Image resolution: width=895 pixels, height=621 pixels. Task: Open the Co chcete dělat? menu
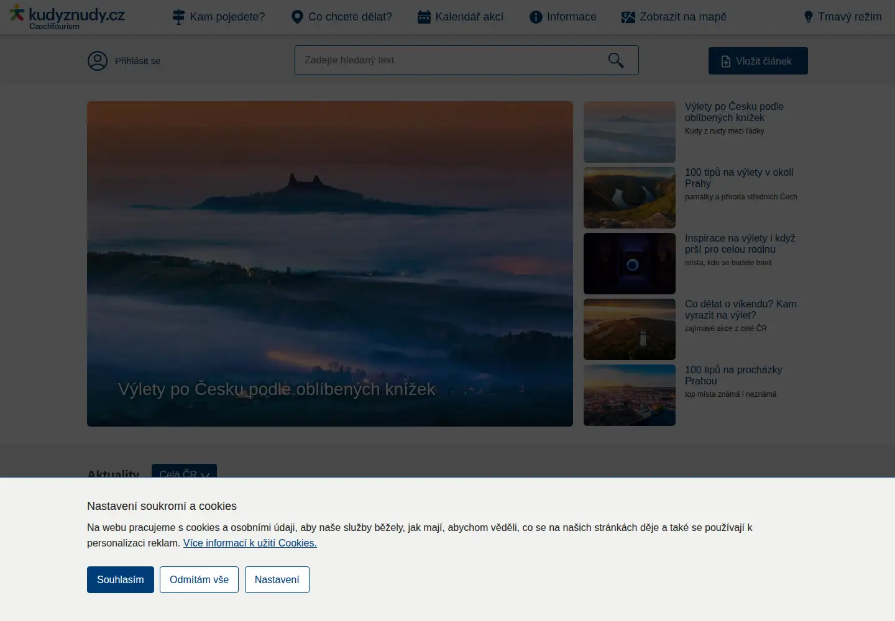click(342, 17)
